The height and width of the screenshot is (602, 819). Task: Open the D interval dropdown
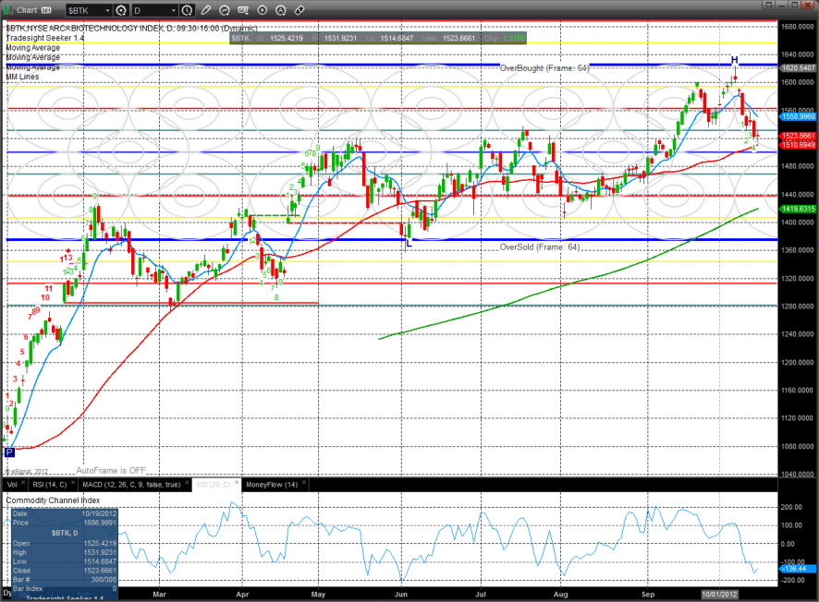click(x=175, y=11)
